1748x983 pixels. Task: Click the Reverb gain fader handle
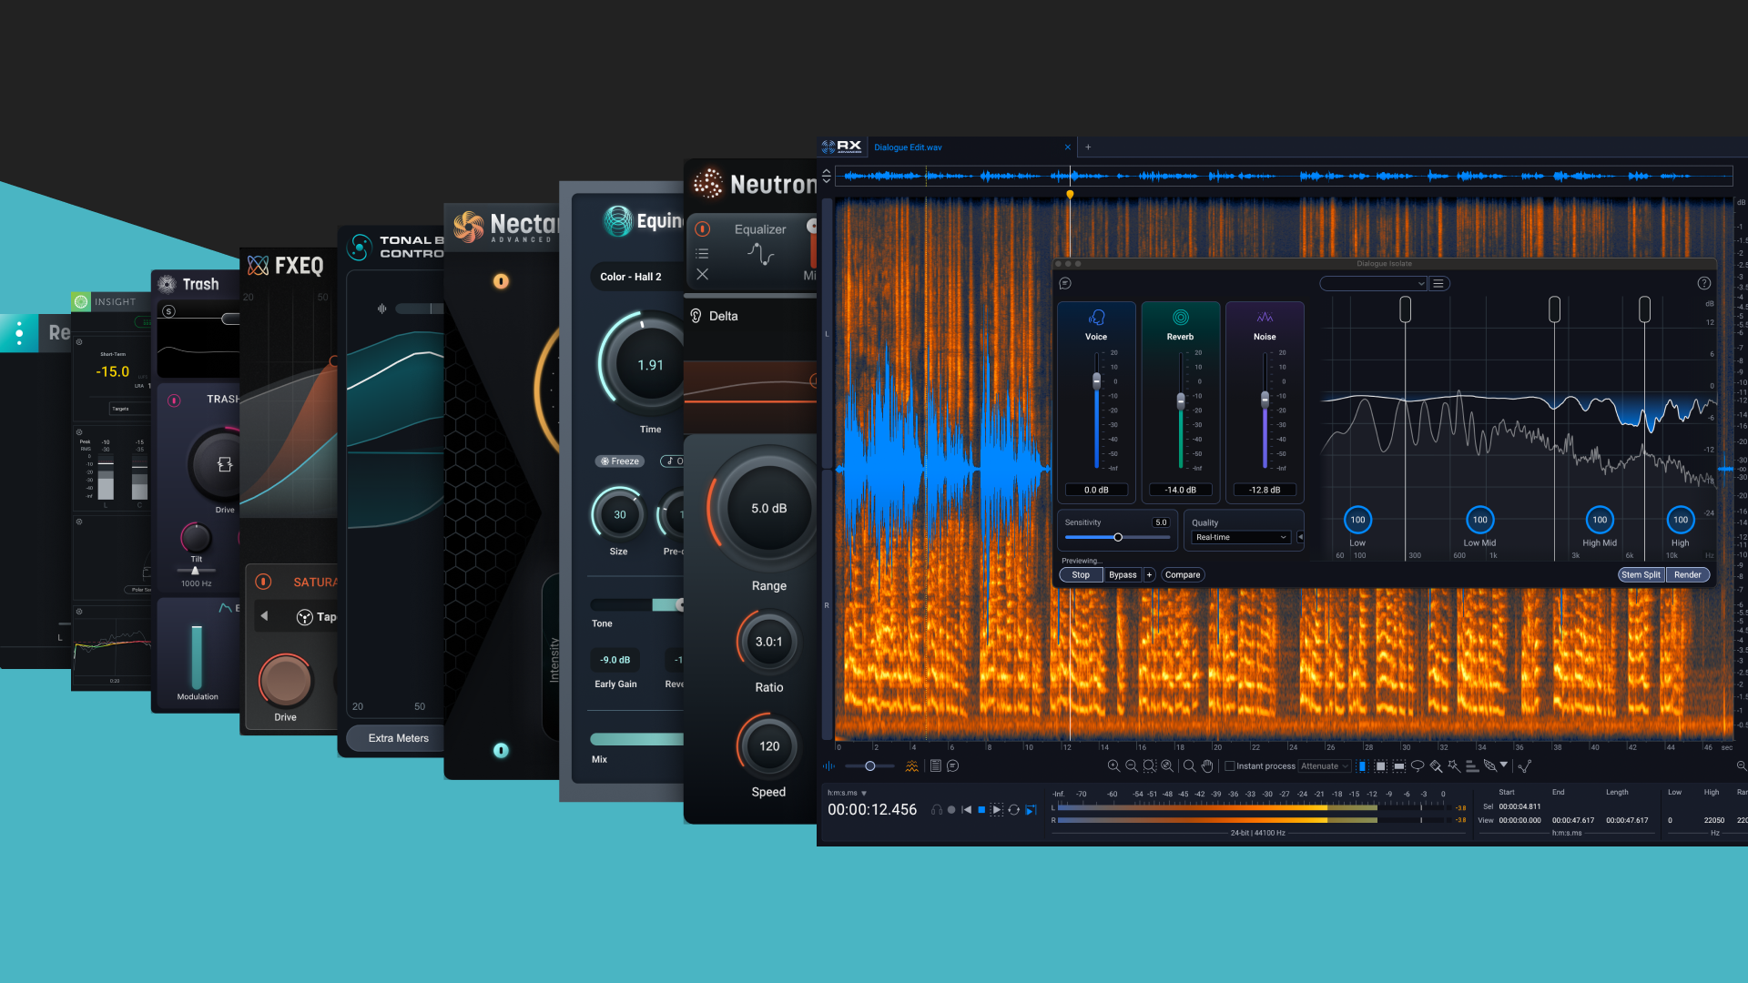(1181, 400)
